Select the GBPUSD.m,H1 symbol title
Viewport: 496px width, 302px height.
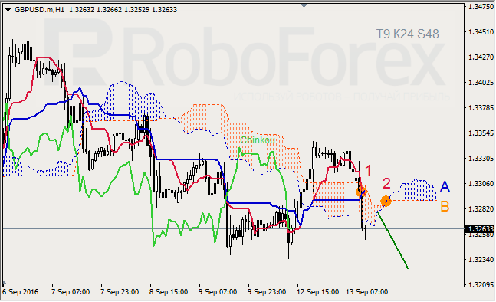(x=39, y=10)
